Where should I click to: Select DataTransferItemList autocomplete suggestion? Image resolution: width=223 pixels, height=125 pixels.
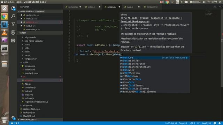pyautogui.click(x=155, y=67)
